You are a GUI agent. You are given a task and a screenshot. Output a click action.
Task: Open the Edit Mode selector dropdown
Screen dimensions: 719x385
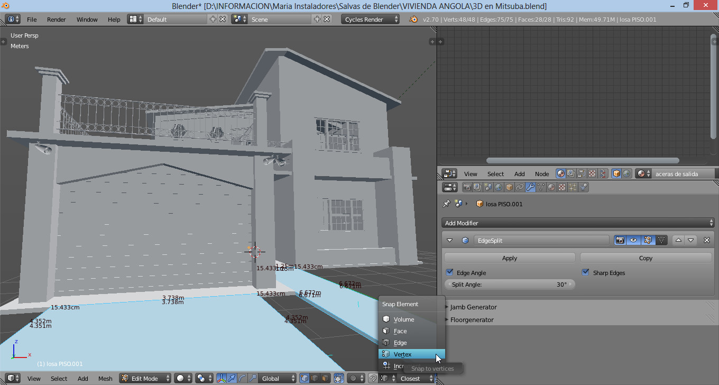coord(145,378)
